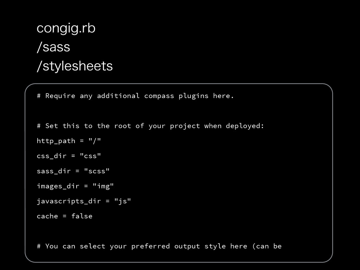This screenshot has height=270, width=360.
Task: Click the false value for cache
Action: coord(82,216)
